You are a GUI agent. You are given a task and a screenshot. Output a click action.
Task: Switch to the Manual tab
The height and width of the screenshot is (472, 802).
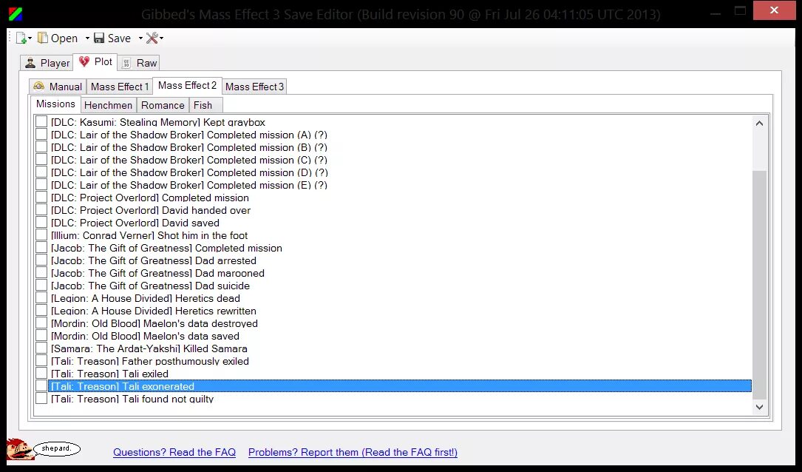click(x=58, y=87)
